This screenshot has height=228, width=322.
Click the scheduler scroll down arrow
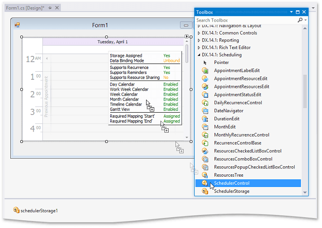(x=187, y=137)
